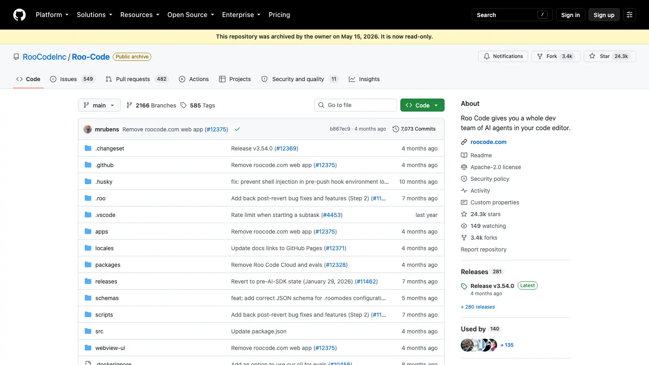Expand the Solutions menu

point(95,15)
